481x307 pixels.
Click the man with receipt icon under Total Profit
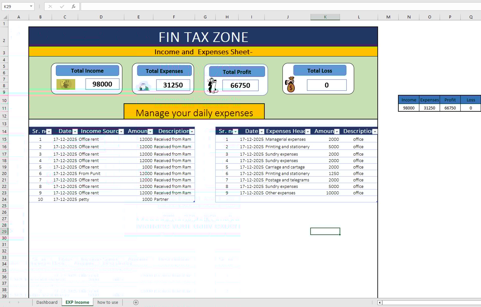(x=213, y=85)
